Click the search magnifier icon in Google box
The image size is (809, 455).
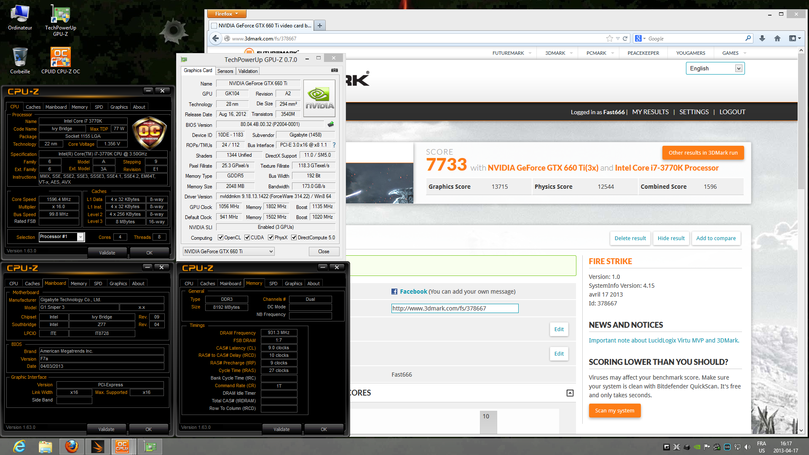tap(748, 38)
